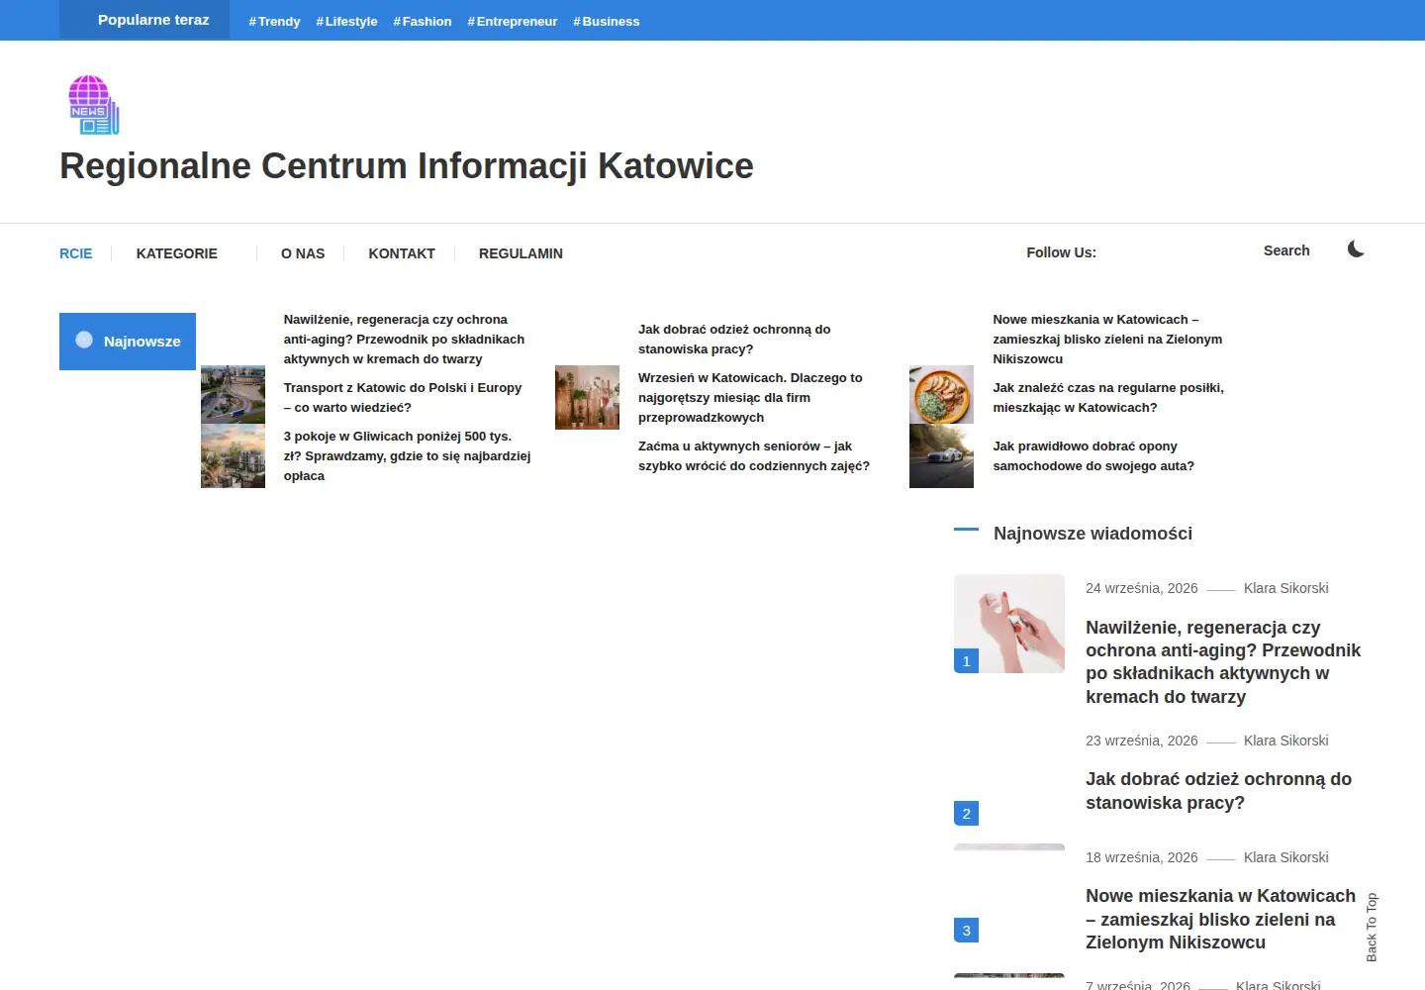The image size is (1425, 990).
Task: Open the #Lifestyle tag
Action: point(346,21)
